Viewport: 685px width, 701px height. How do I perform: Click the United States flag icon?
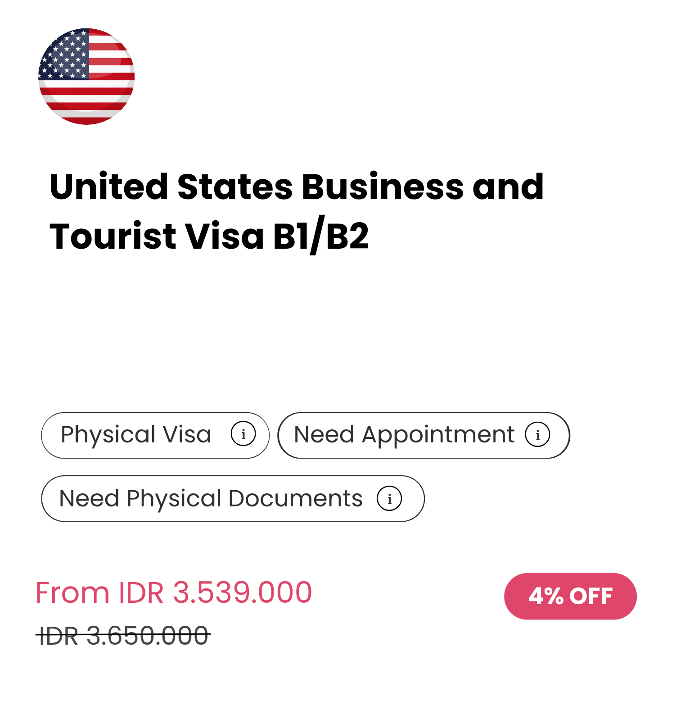pyautogui.click(x=86, y=76)
